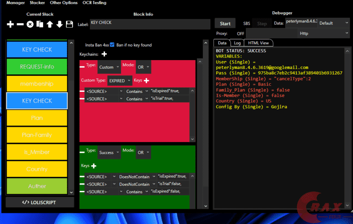Image resolution: width=353 pixels, height=224 pixels.
Task: Expand the Type dropdown showing Success
Action: click(x=109, y=152)
